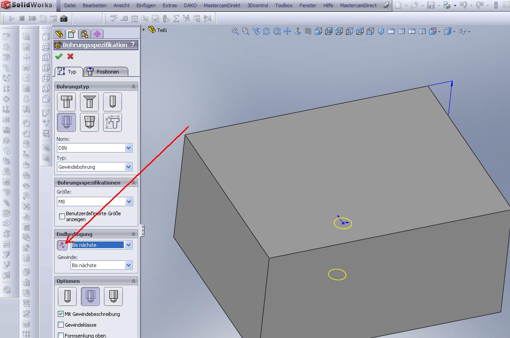Choose tap drill diameter option icon
This screenshot has width=510, height=338.
click(67, 296)
